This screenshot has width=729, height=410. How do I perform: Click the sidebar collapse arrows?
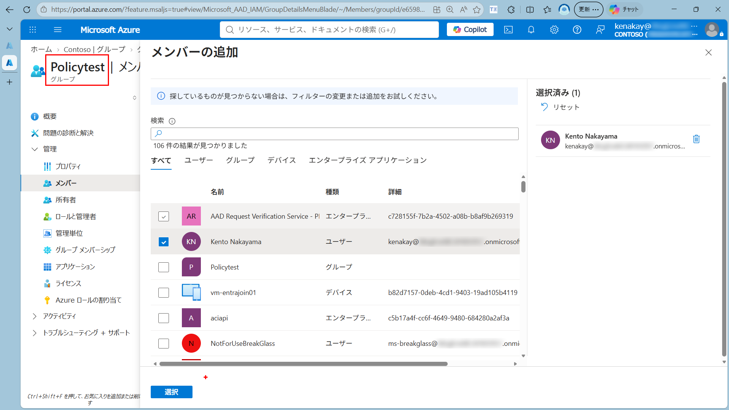coord(134,98)
